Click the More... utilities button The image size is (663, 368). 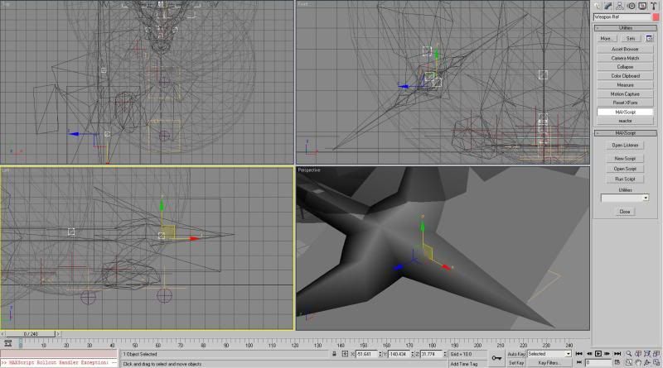606,38
